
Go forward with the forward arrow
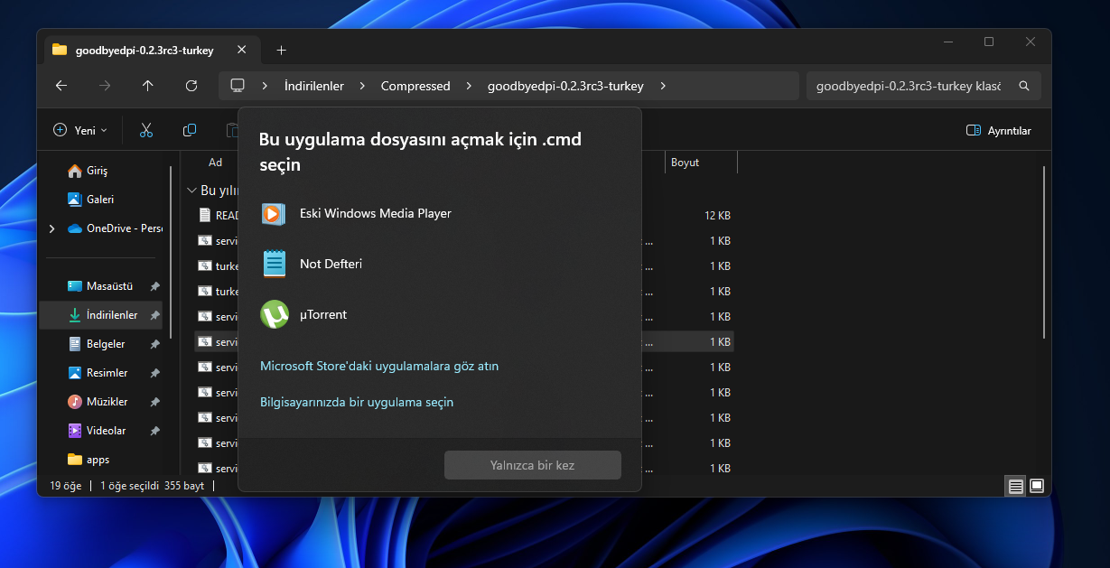click(105, 86)
